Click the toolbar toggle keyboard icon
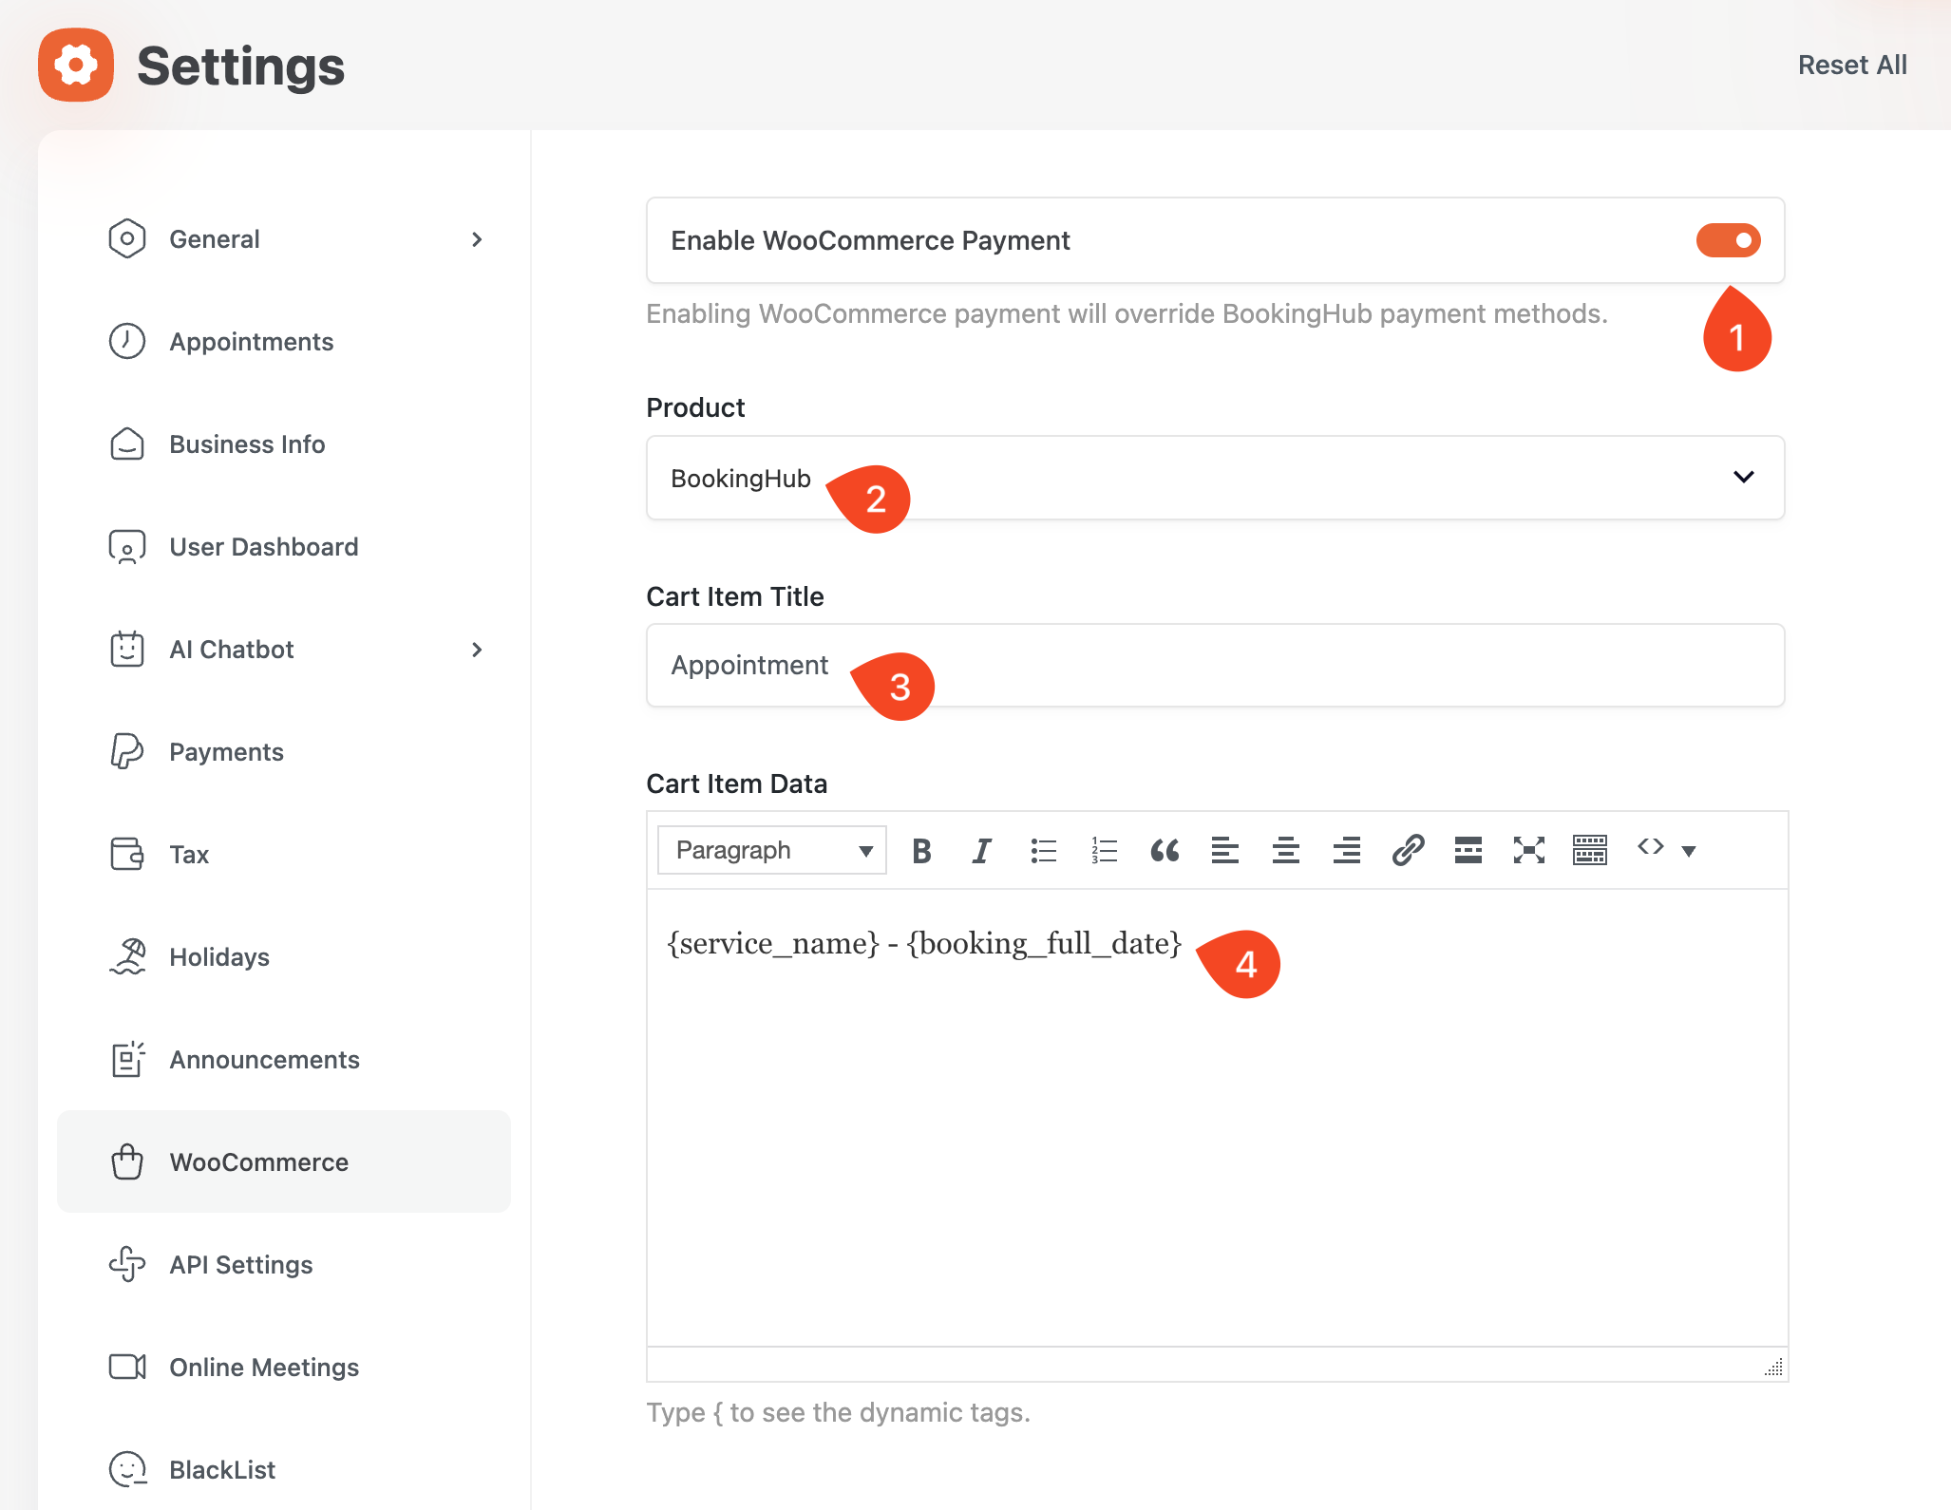Viewport: 1951px width, 1510px height. pyautogui.click(x=1589, y=850)
